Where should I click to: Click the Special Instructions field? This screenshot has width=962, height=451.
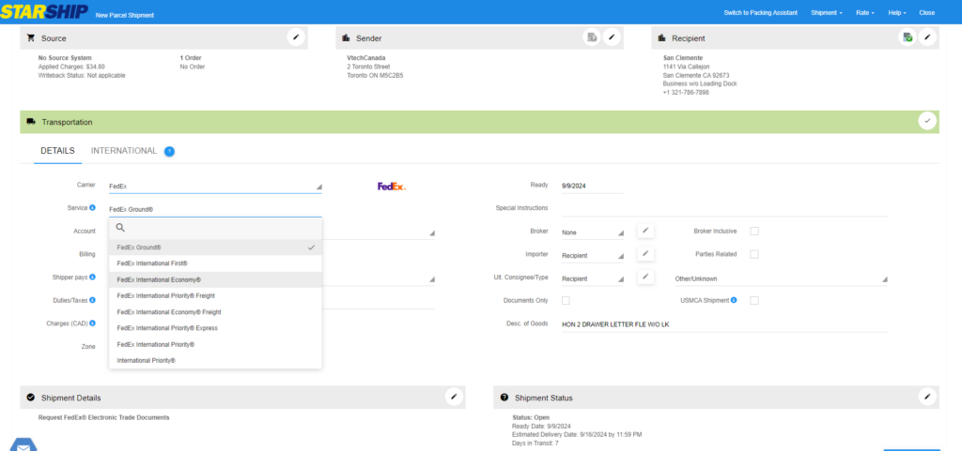coord(724,209)
